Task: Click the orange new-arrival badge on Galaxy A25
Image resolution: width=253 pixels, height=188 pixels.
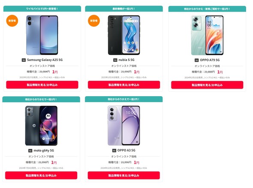Action: click(x=12, y=21)
